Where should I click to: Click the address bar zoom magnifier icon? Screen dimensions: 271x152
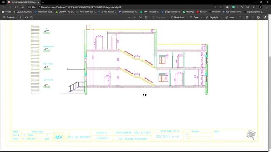pos(215,7)
